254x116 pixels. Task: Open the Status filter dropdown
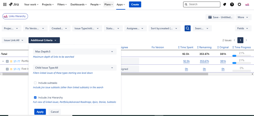113,28
